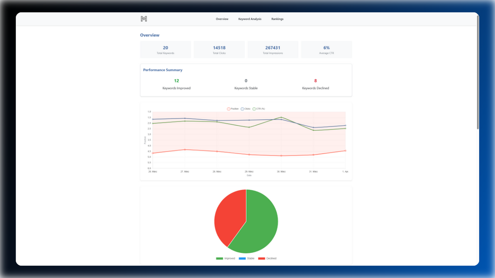Click the Keywords Stable count 0
Screen dimensions: 495x278
246,81
